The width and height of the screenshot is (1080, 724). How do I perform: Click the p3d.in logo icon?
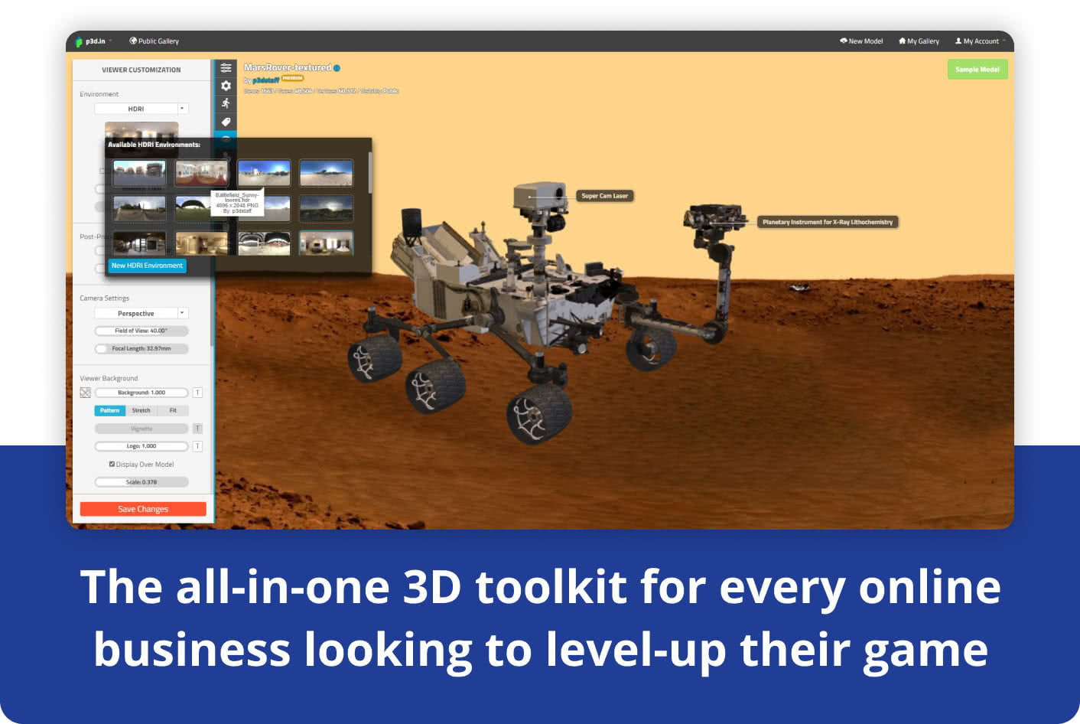(x=80, y=41)
